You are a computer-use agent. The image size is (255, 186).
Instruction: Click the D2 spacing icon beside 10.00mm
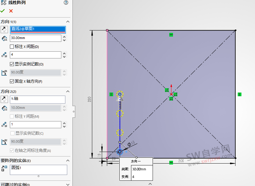click(x=4, y=108)
